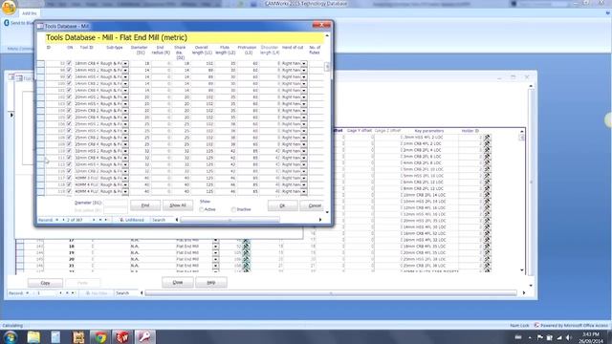
Task: Select row selector for tool ID 111
Action: click(x=41, y=158)
